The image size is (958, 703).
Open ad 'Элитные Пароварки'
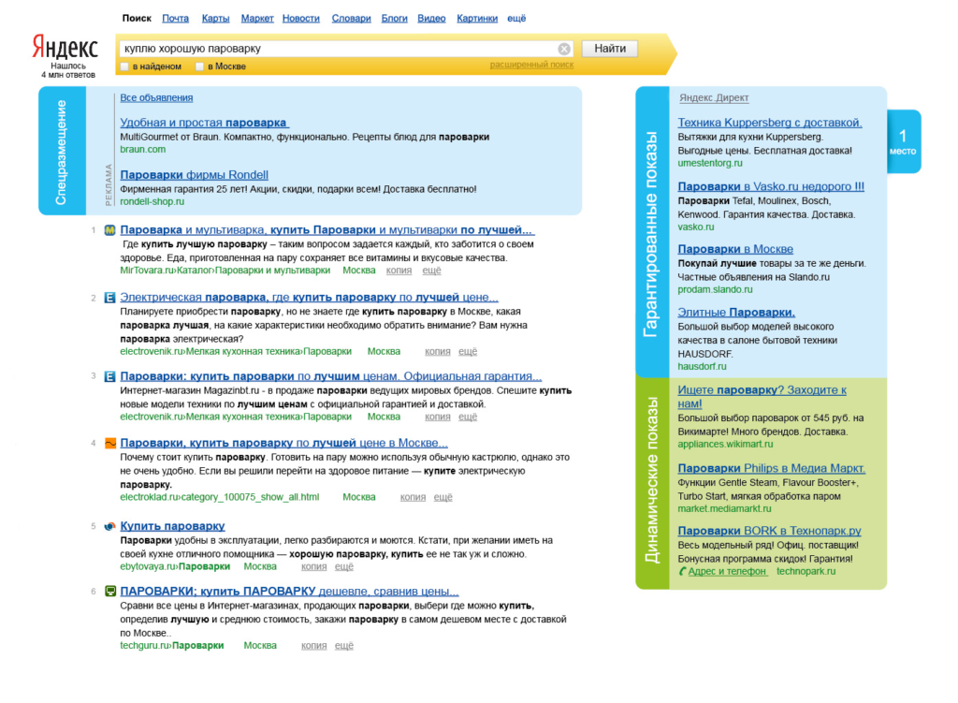736,313
